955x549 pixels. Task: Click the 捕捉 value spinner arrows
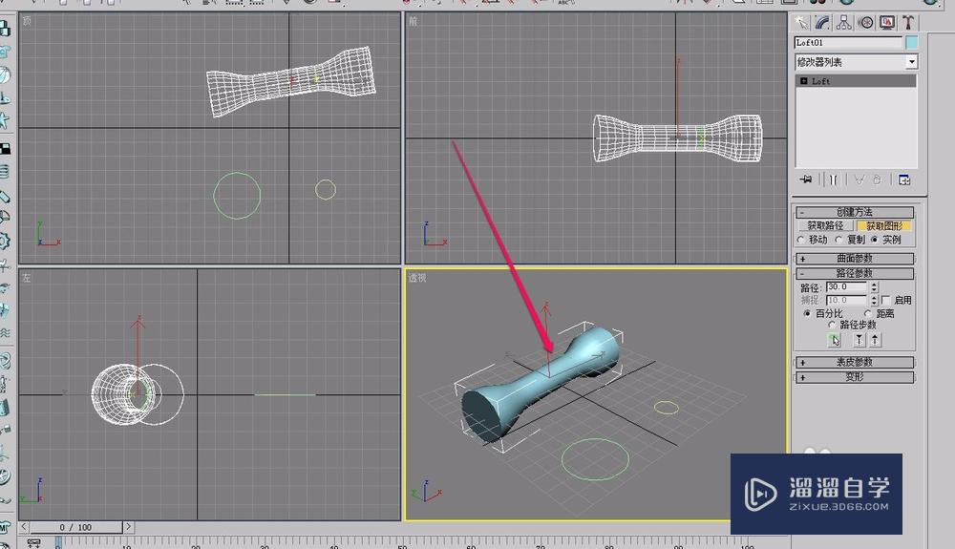875,300
